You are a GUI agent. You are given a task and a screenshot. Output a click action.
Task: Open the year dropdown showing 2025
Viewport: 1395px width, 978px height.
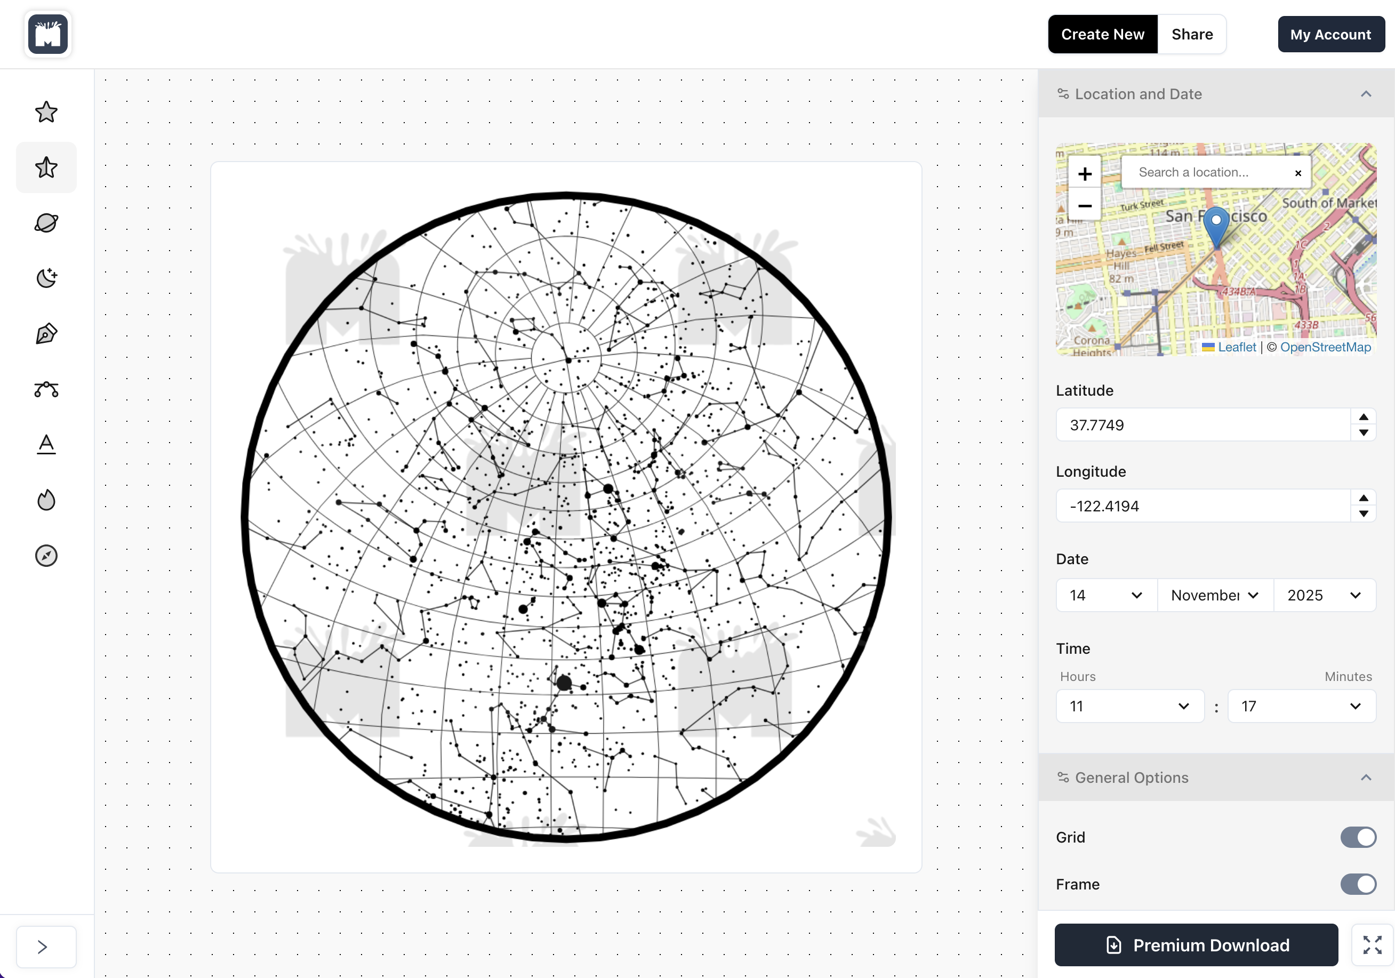pyautogui.click(x=1324, y=595)
